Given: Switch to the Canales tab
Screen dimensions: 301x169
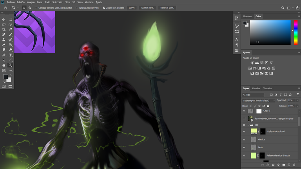Looking at the screenshot, I should pyautogui.click(x=256, y=88).
